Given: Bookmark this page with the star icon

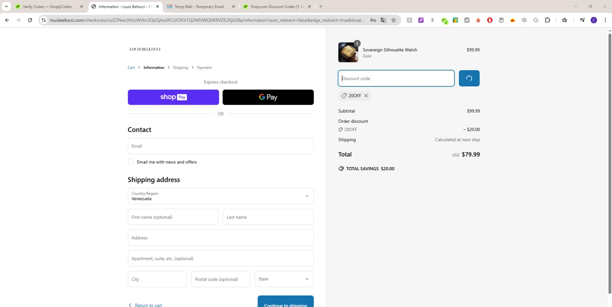Looking at the screenshot, I should 394,20.
